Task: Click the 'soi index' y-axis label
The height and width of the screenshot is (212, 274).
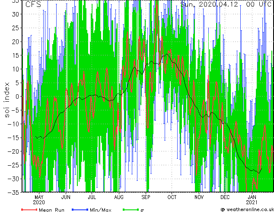Action: [7, 100]
